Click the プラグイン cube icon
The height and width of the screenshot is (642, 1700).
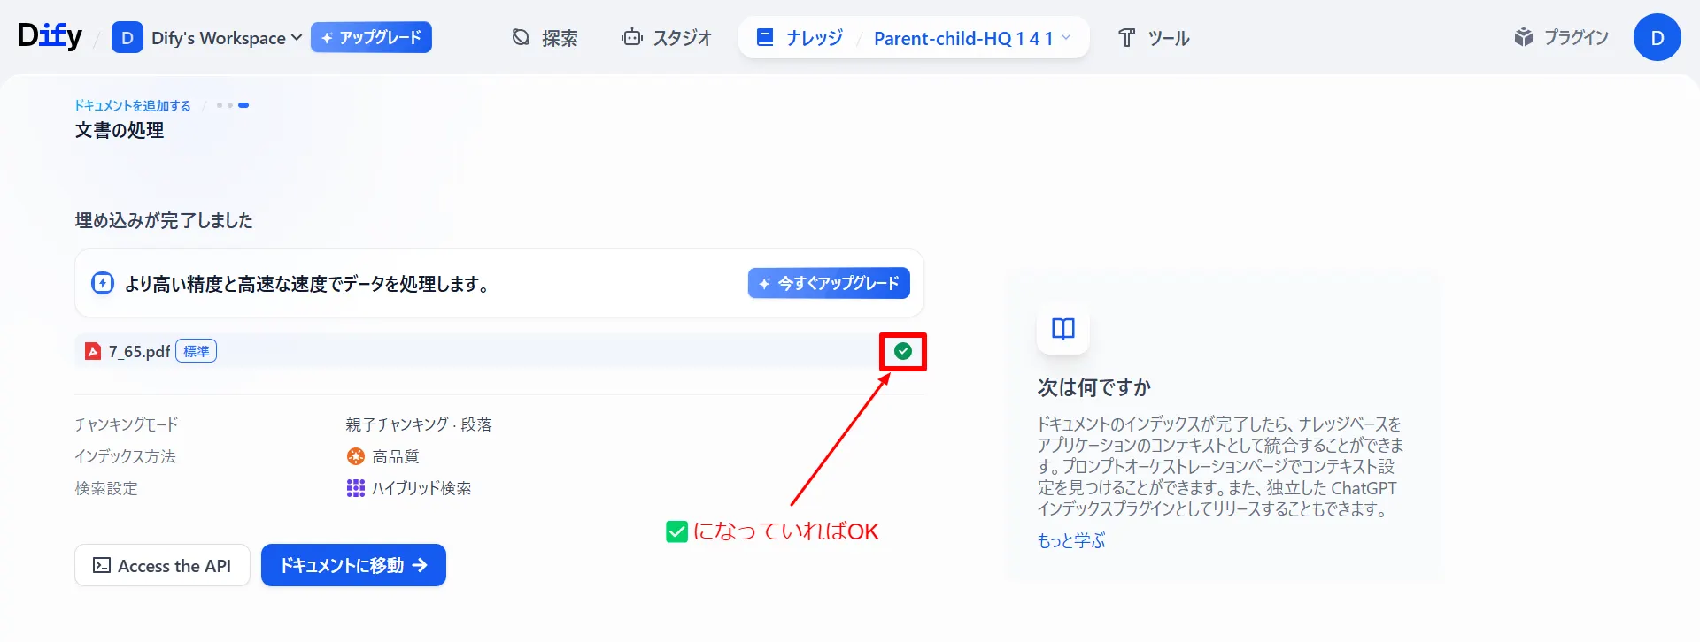1524,37
